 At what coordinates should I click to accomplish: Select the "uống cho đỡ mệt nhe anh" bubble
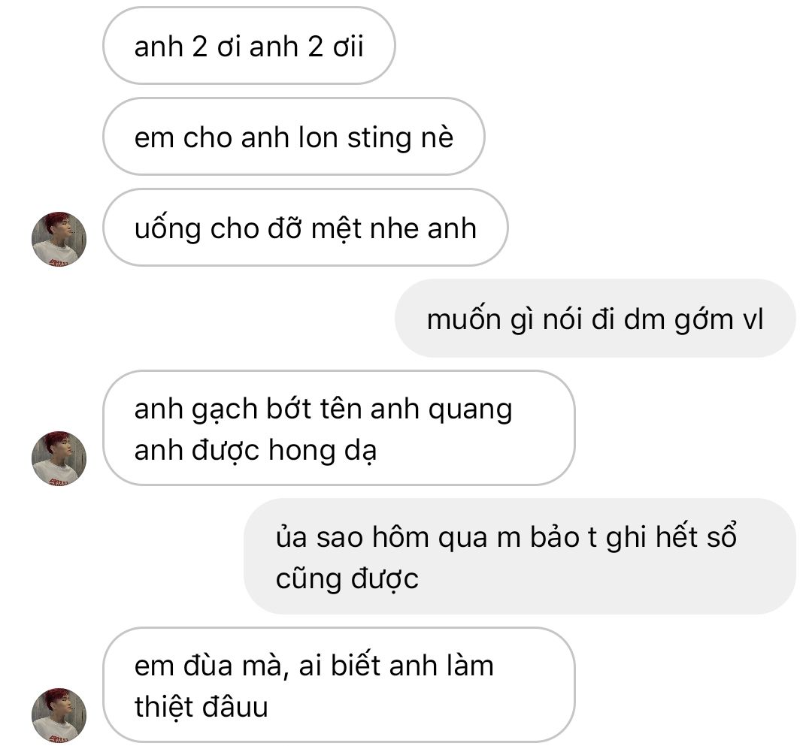point(305,228)
